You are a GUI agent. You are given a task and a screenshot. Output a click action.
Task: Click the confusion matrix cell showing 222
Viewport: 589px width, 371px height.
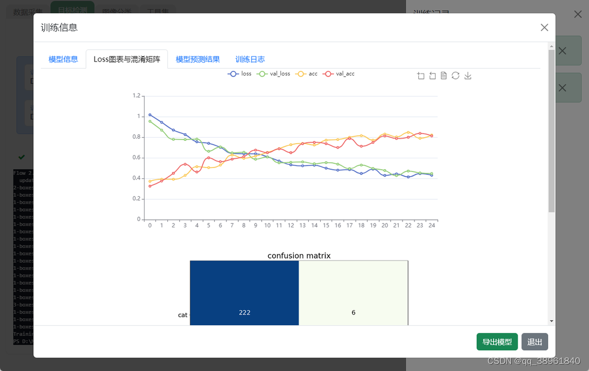pyautogui.click(x=244, y=293)
